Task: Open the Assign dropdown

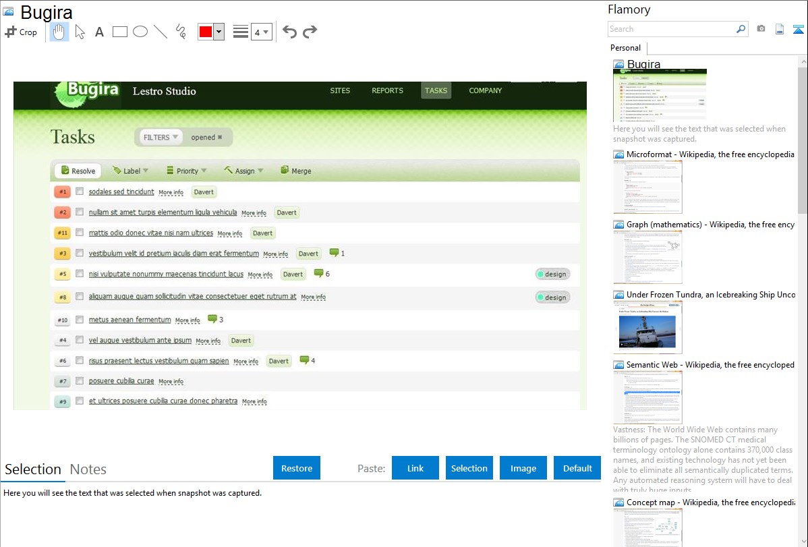Action: click(243, 171)
